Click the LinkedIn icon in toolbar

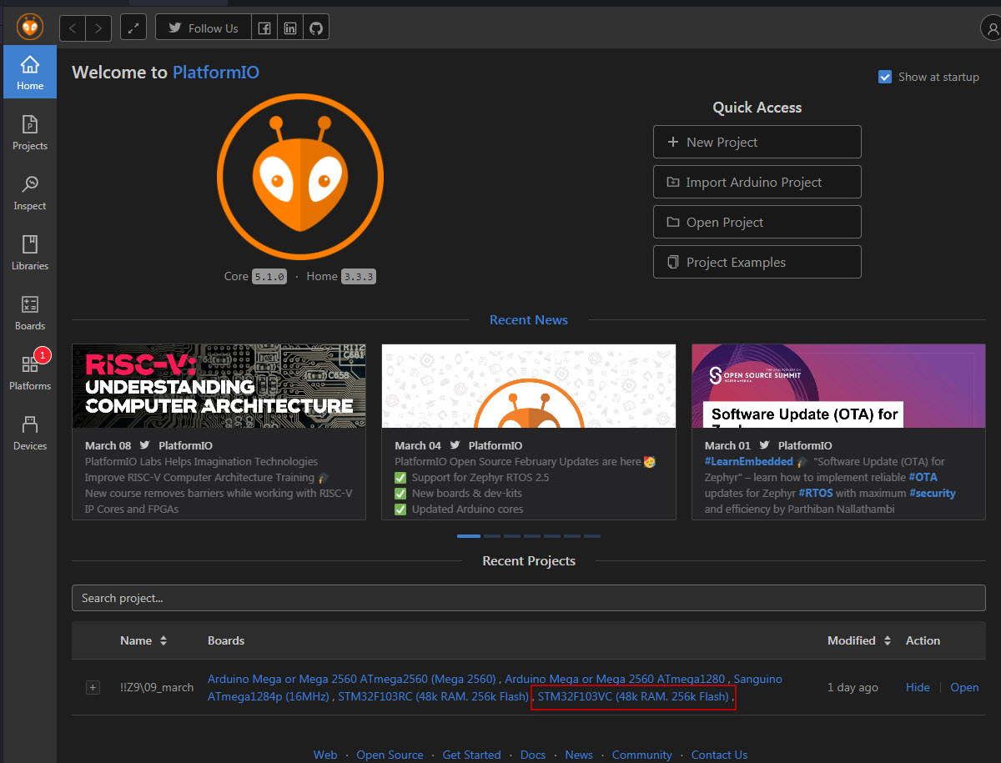[289, 28]
